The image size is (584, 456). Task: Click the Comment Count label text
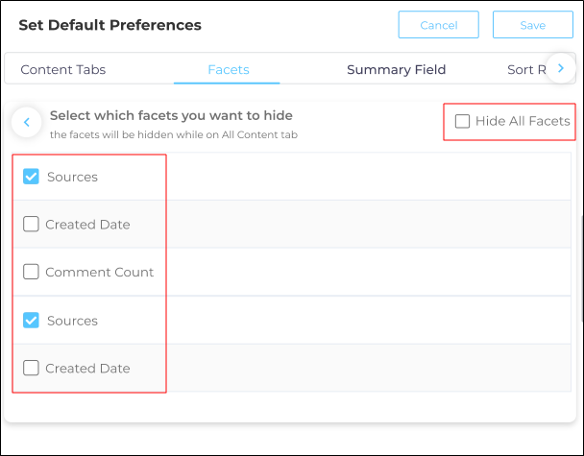click(100, 272)
